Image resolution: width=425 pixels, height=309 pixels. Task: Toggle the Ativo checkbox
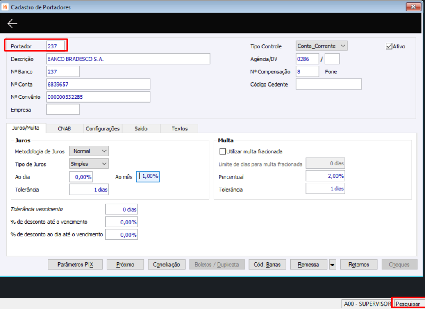tap(389, 46)
